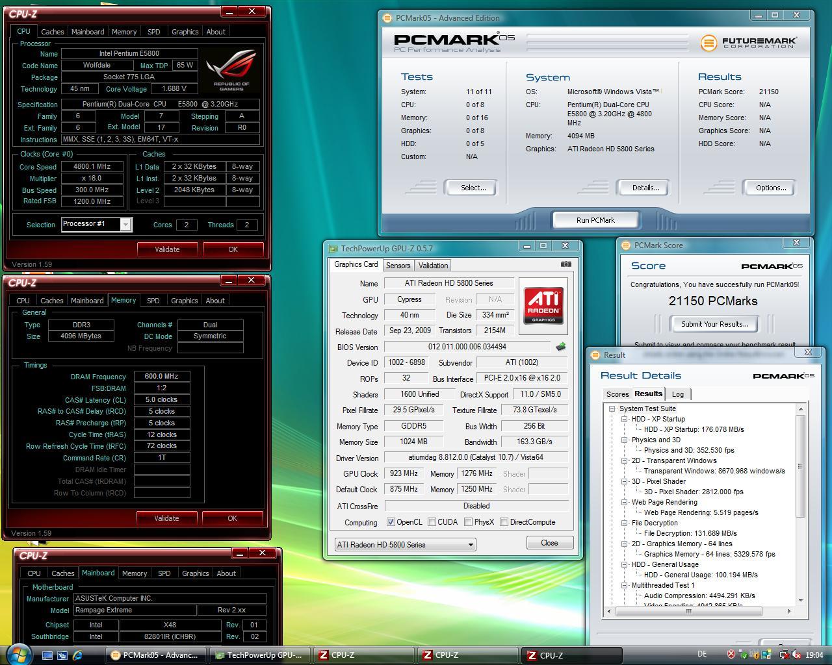
Task: Click the ATI Radeon Graphics logo
Action: coord(542,306)
